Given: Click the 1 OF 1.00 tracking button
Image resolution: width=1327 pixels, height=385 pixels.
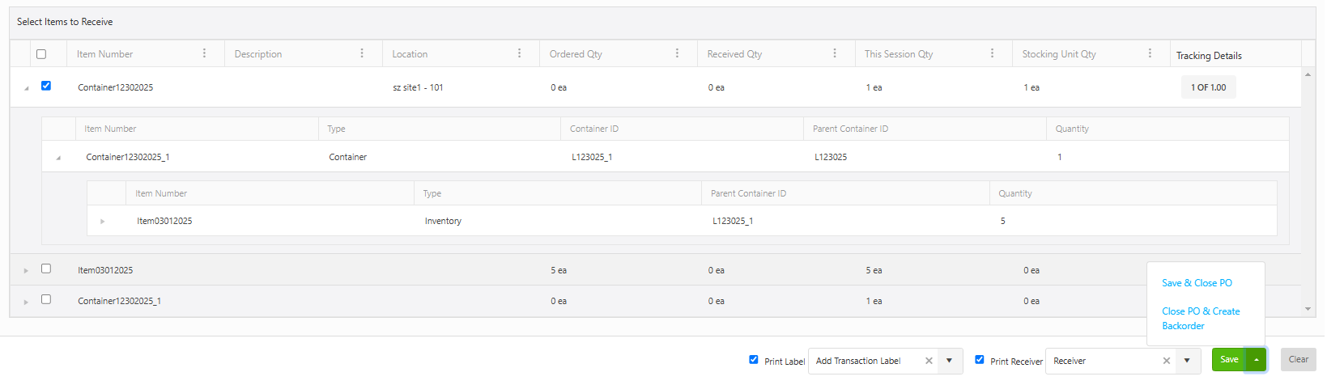Looking at the screenshot, I should coord(1208,87).
